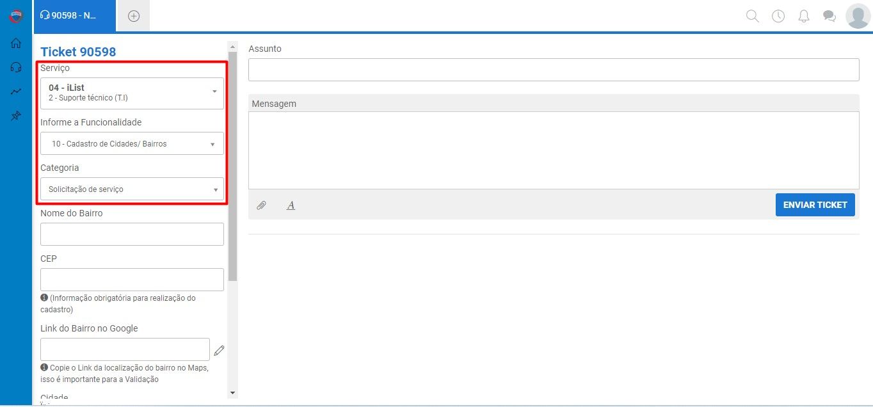Click scrollbar down arrow of form panel
Image resolution: width=873 pixels, height=407 pixels.
233,392
